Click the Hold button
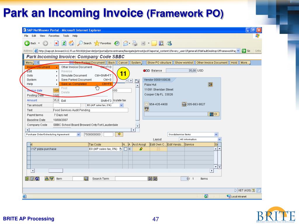299x224 pixels. pos(234,62)
